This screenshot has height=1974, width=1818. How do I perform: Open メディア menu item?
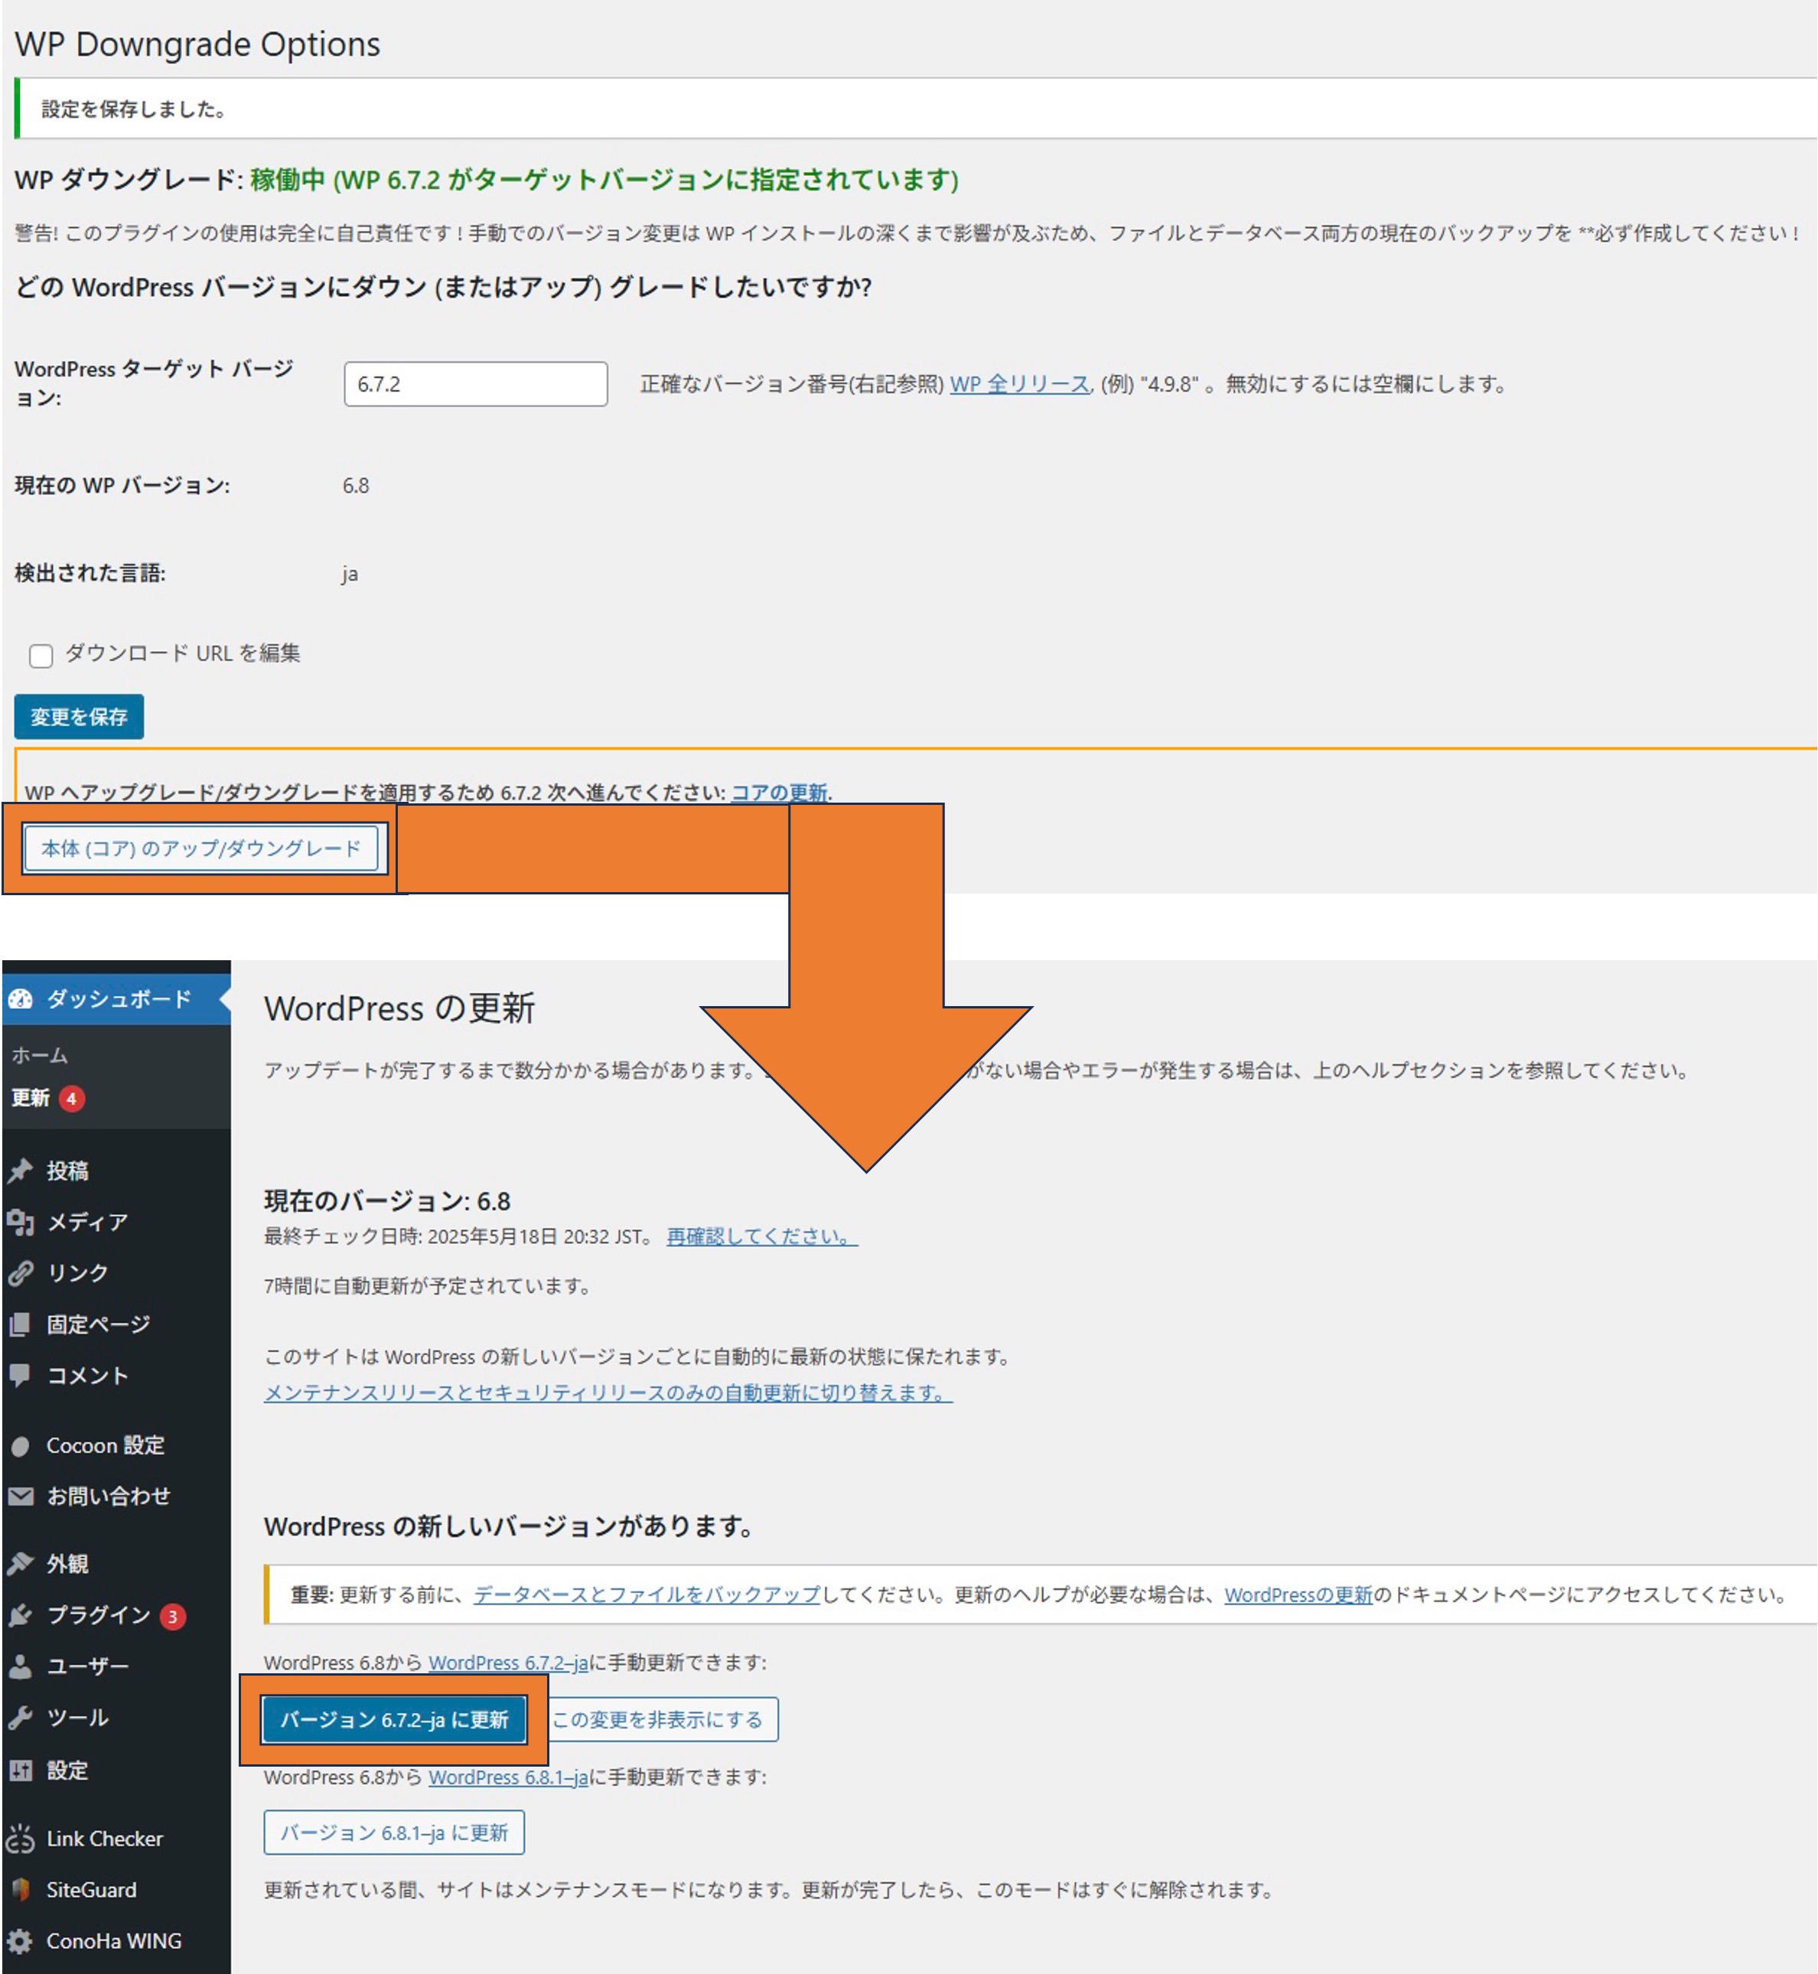click(x=87, y=1222)
